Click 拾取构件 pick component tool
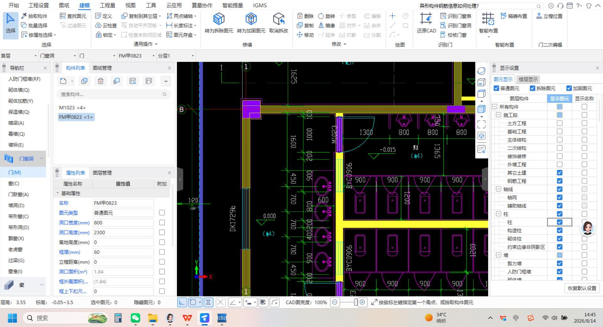 [34, 16]
